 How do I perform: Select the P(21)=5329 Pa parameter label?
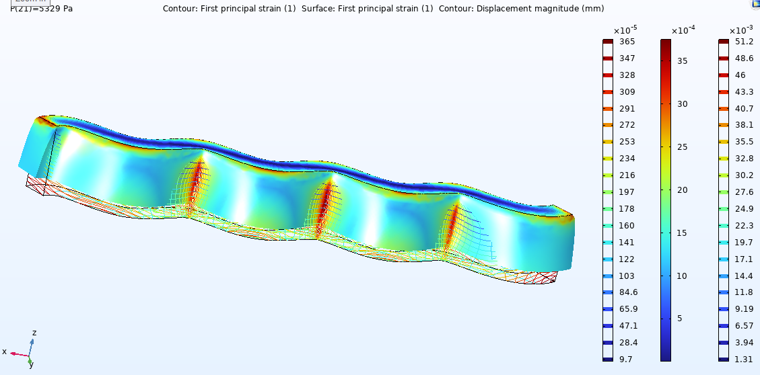pos(42,9)
